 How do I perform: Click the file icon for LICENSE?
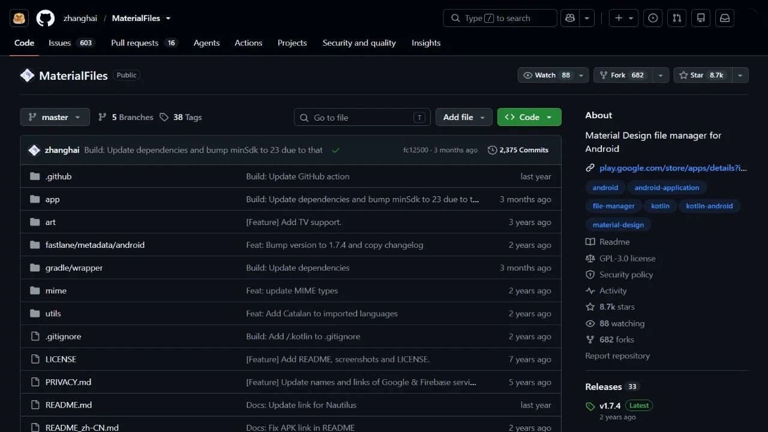(35, 359)
